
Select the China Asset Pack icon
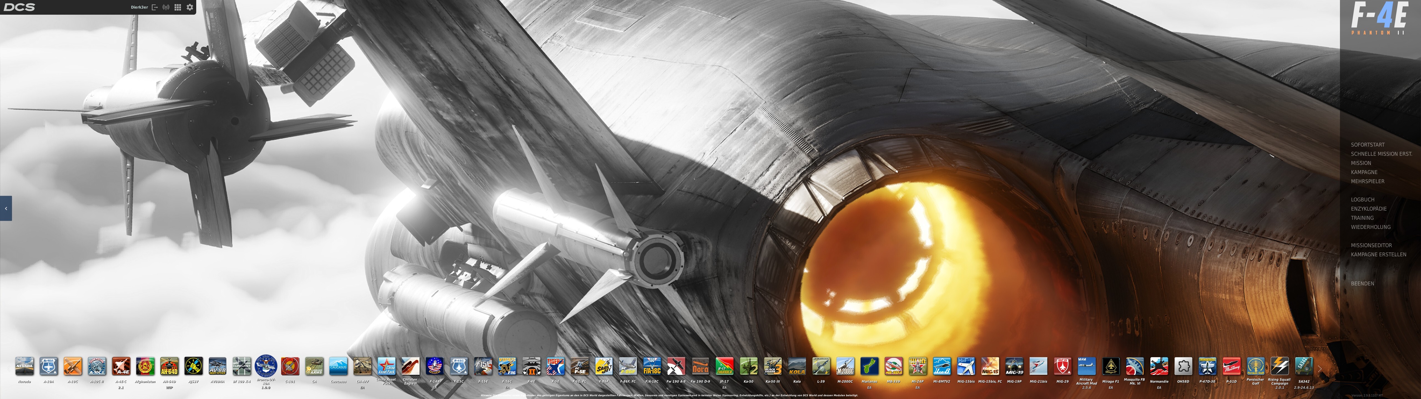(x=387, y=366)
